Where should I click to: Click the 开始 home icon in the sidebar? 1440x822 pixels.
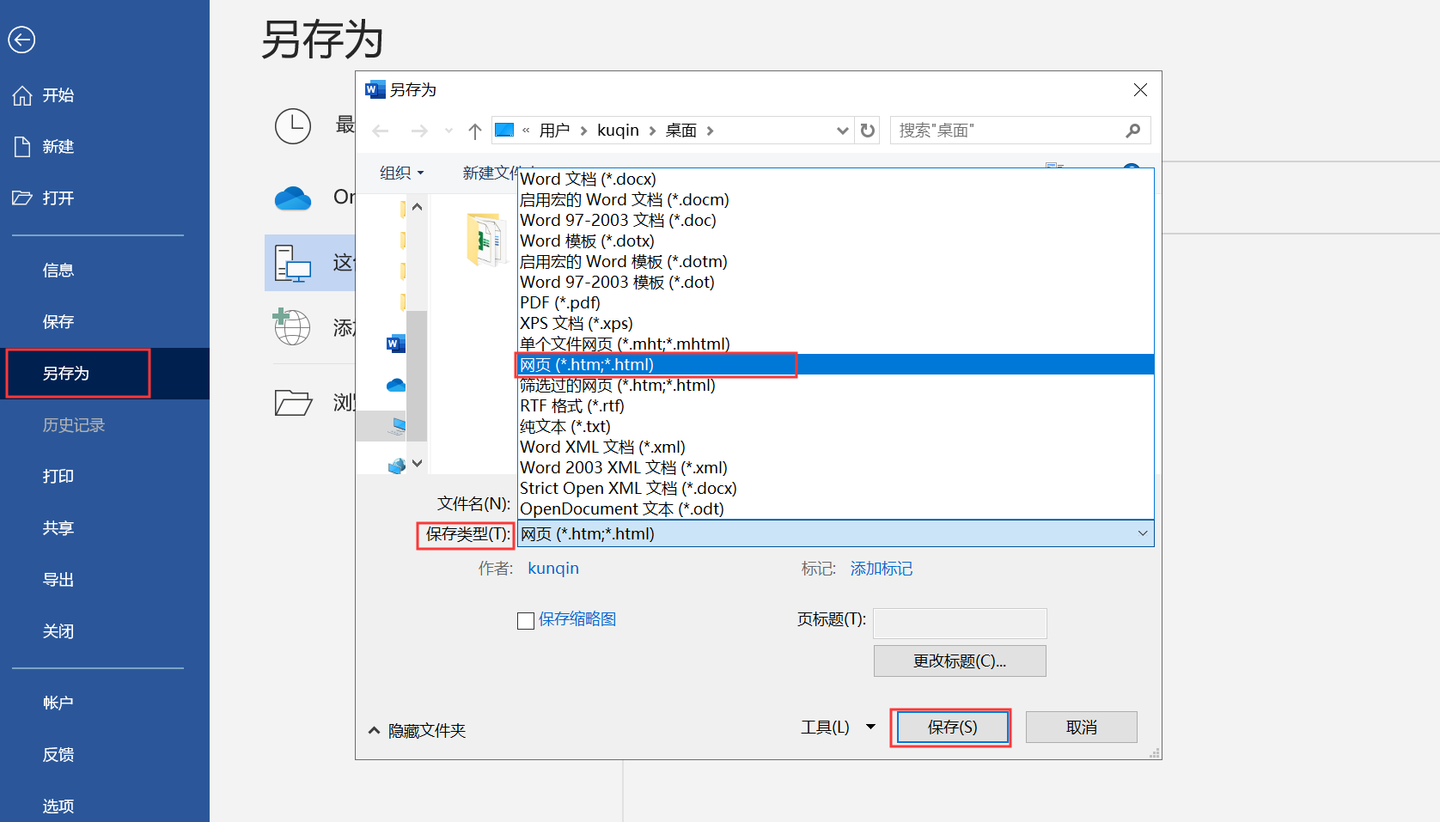coord(22,95)
